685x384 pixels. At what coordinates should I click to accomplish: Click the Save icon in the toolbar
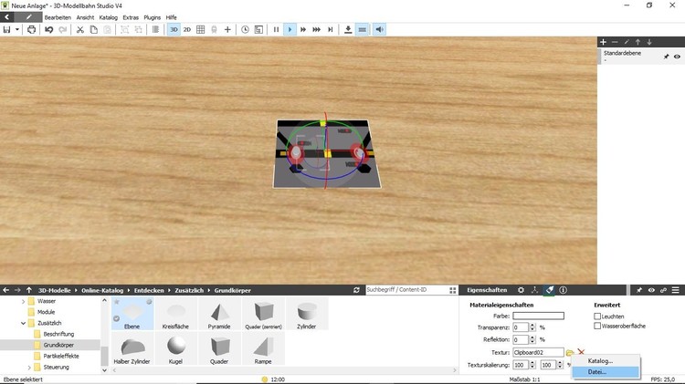(x=6, y=30)
